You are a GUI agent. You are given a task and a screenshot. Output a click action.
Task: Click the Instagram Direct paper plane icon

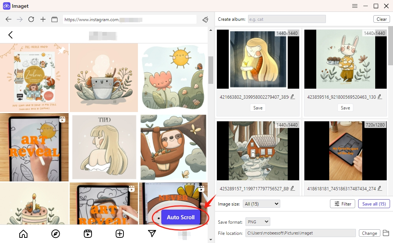pos(152,234)
